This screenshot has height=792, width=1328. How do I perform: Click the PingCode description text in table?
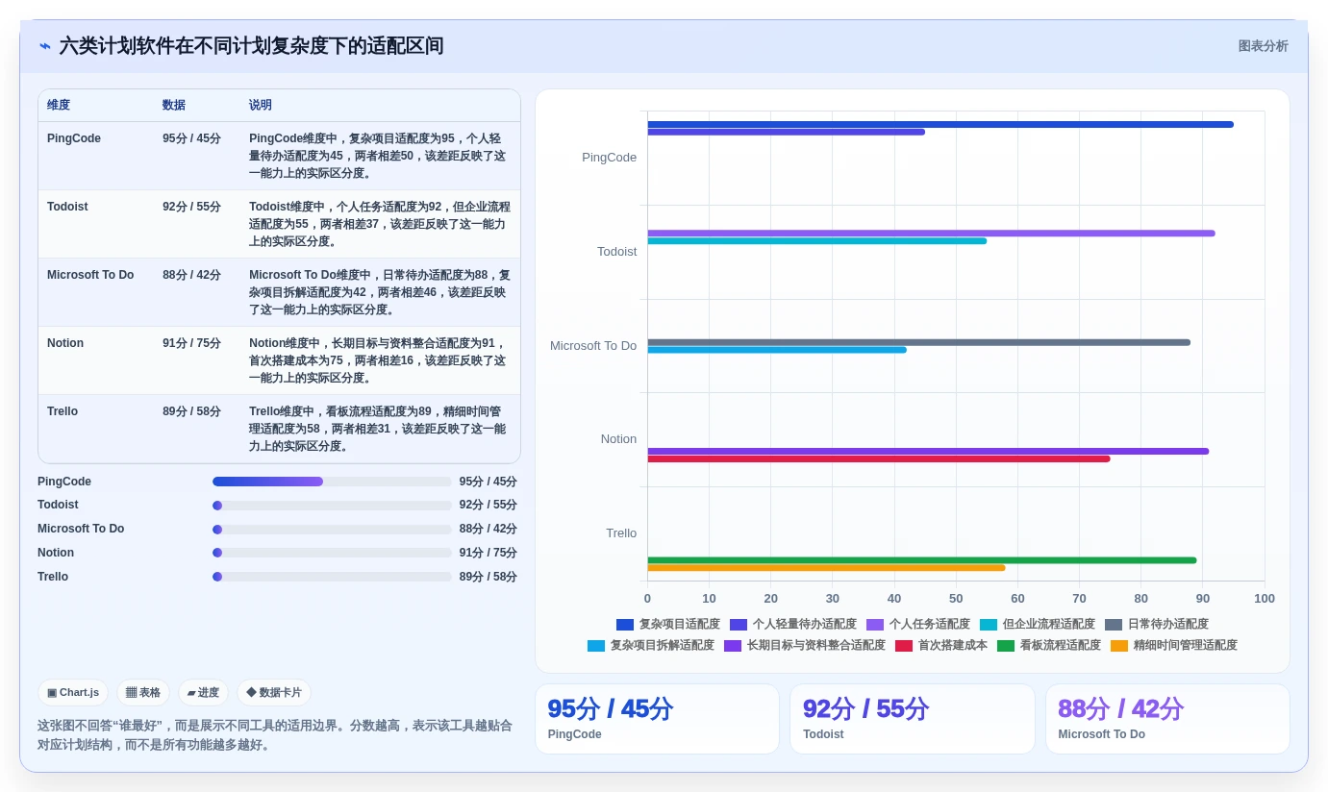tap(379, 156)
